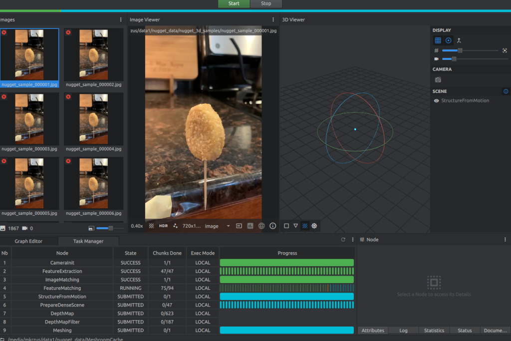This screenshot has height=341, width=511.
Task: Click the image metadata info icon
Action: (272, 226)
